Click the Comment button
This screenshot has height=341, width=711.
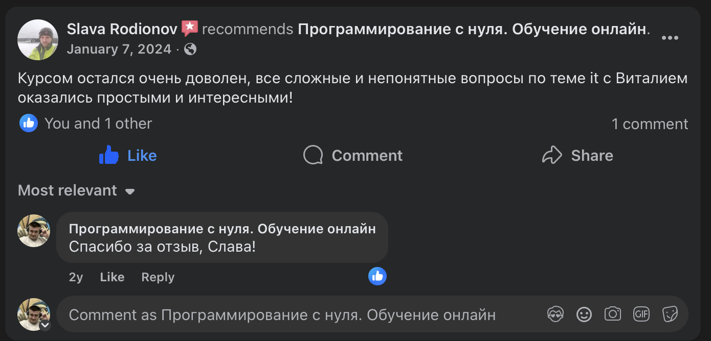(352, 155)
